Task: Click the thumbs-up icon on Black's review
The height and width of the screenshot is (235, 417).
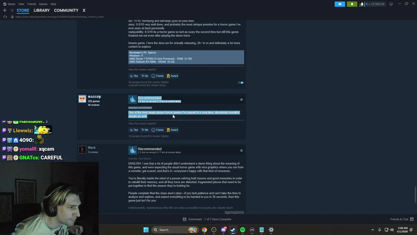Action: [x=132, y=150]
